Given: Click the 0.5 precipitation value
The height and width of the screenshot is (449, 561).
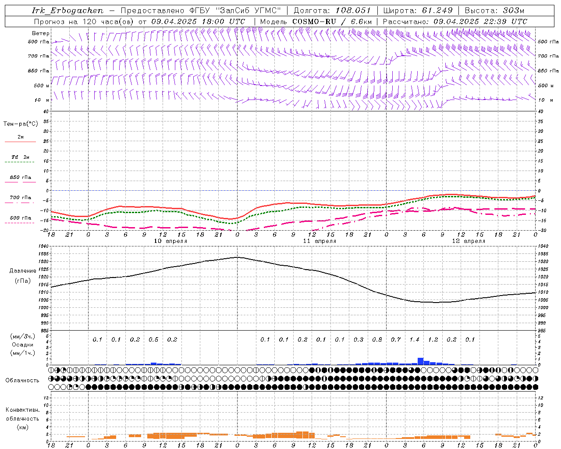Looking at the screenshot, I should tap(153, 339).
